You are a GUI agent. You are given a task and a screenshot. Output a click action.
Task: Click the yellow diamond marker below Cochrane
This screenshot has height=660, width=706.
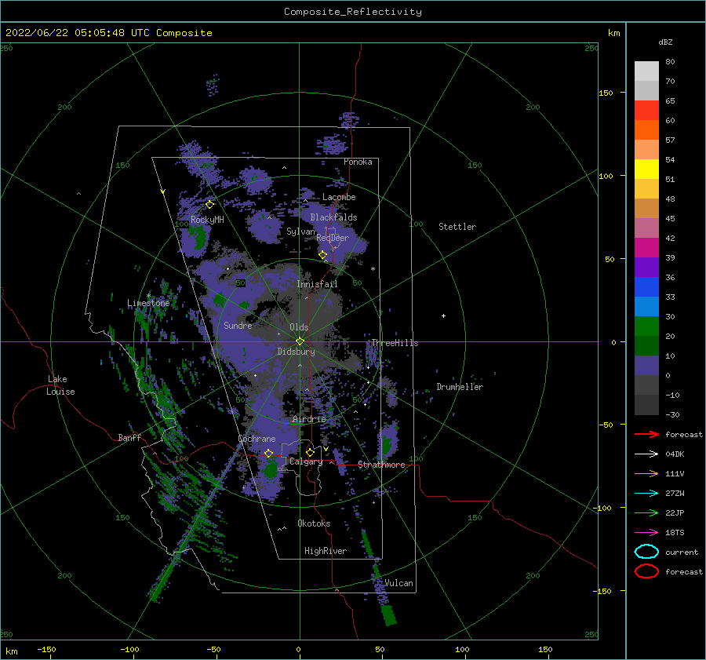pos(269,453)
